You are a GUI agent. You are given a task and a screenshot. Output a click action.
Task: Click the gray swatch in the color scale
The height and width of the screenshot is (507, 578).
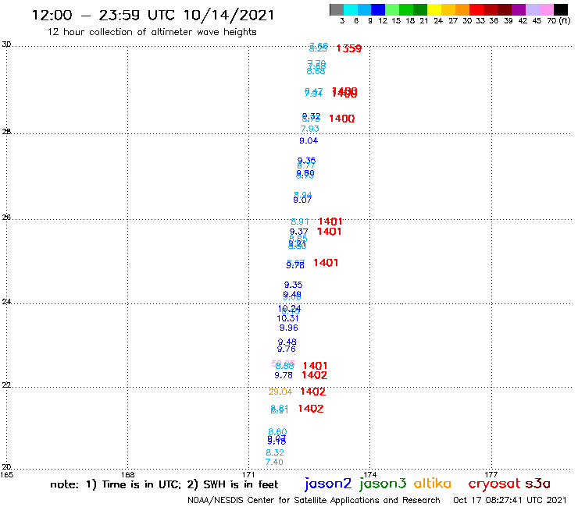tap(337, 9)
